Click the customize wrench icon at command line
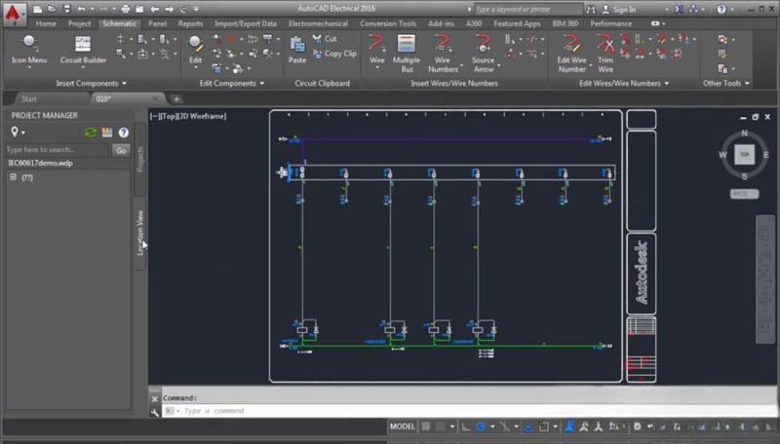Screen dimensions: 780x444 pos(154,412)
